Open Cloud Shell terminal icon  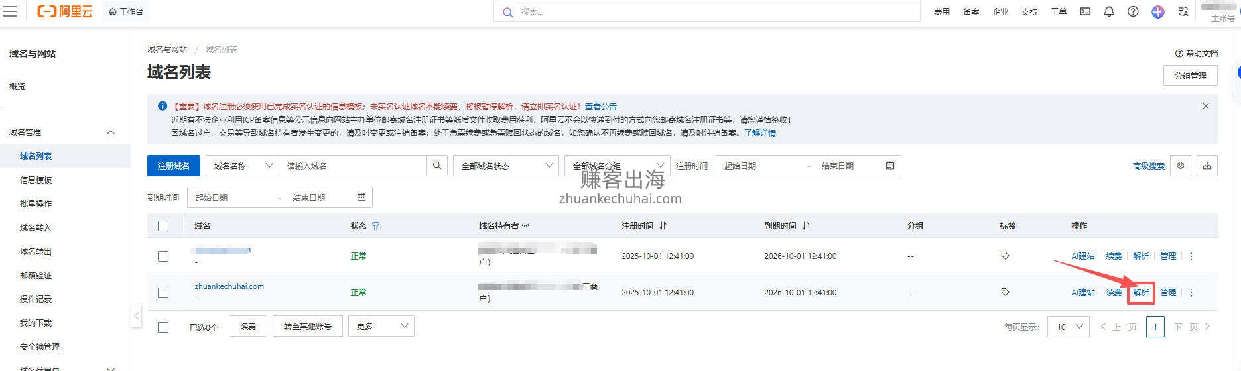coord(1085,11)
